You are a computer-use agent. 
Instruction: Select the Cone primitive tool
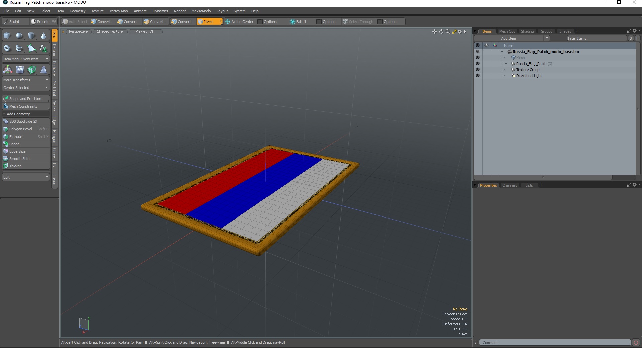pos(43,36)
